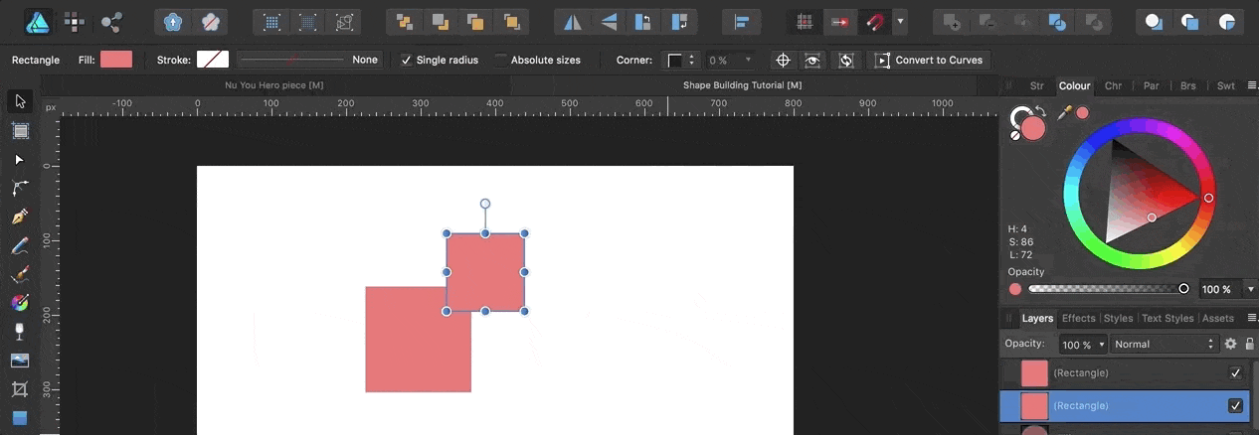Select the Pencil tool
1259x435 pixels.
coord(20,245)
